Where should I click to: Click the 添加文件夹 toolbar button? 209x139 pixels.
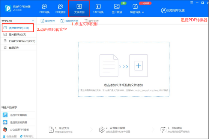click(x=69, y=21)
